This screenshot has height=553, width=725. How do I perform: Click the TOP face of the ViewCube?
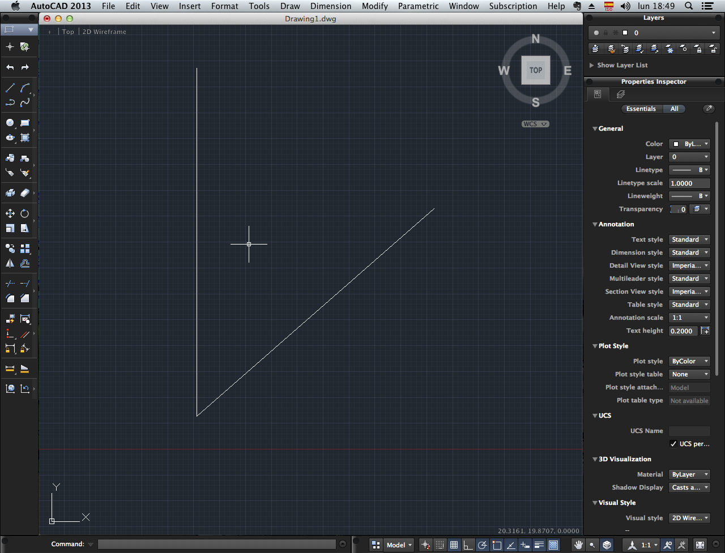point(536,70)
